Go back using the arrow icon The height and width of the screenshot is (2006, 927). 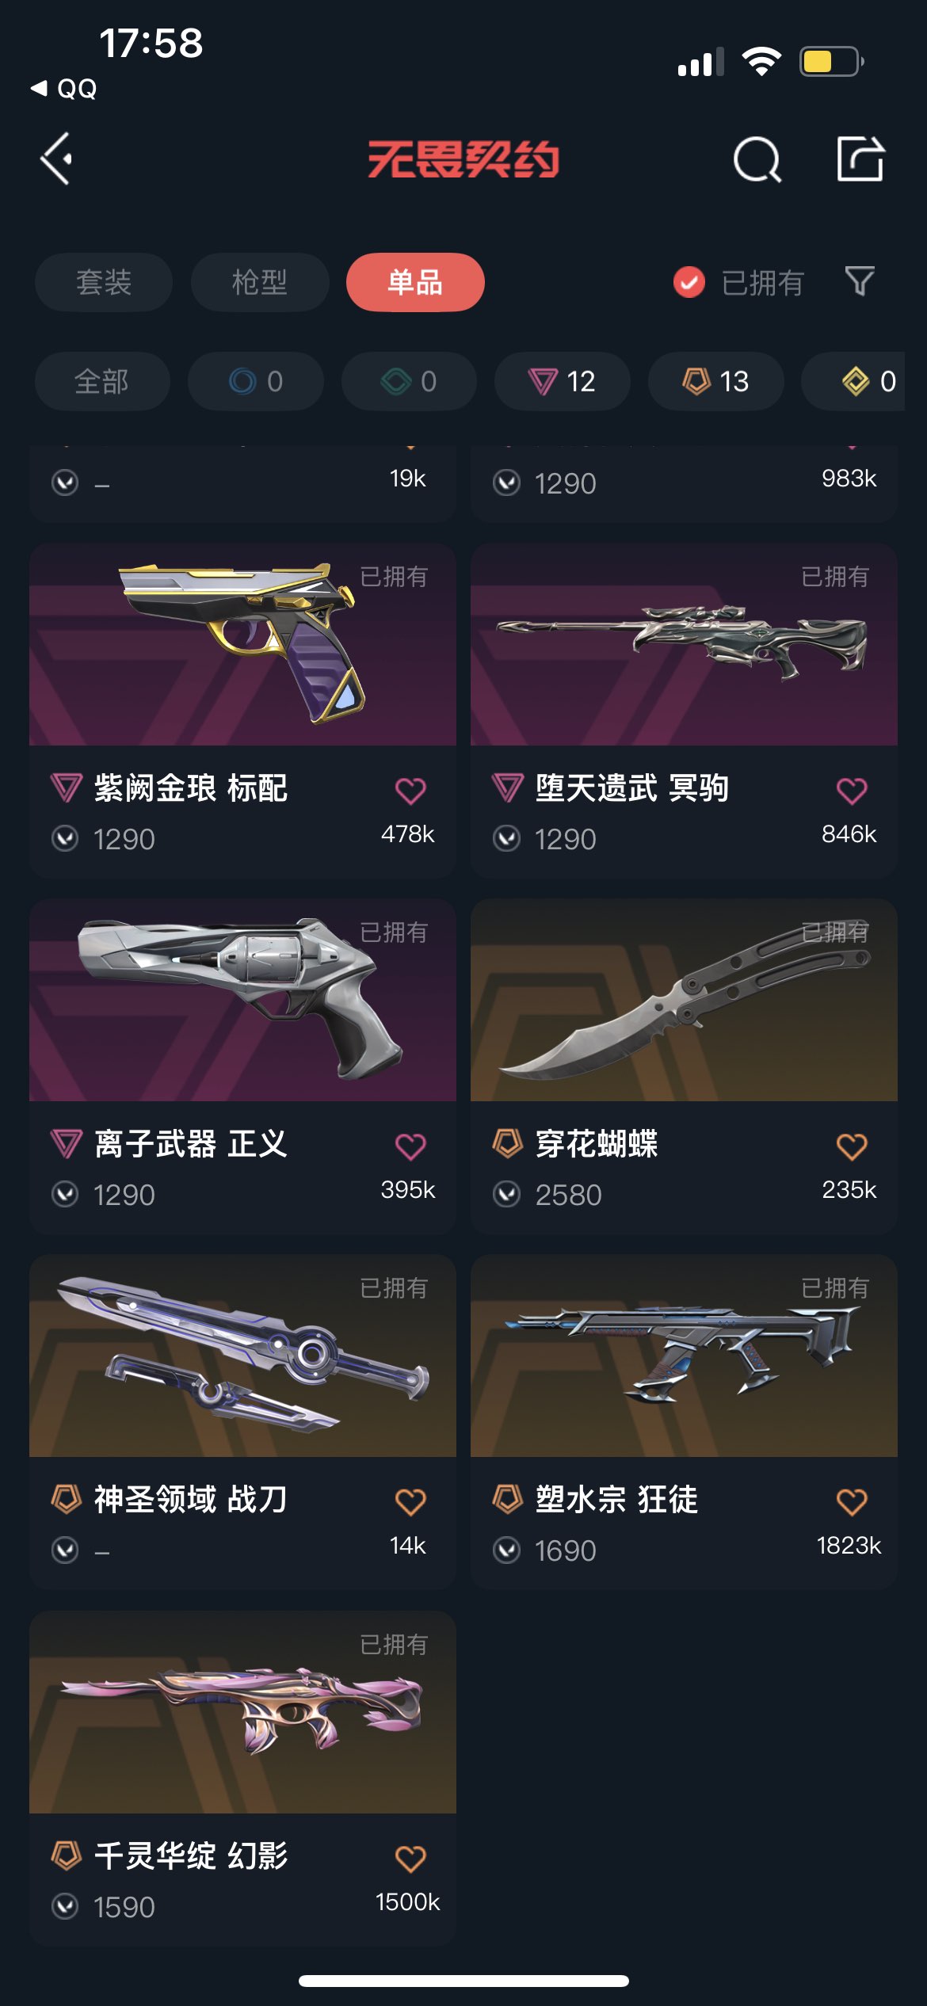coord(56,158)
